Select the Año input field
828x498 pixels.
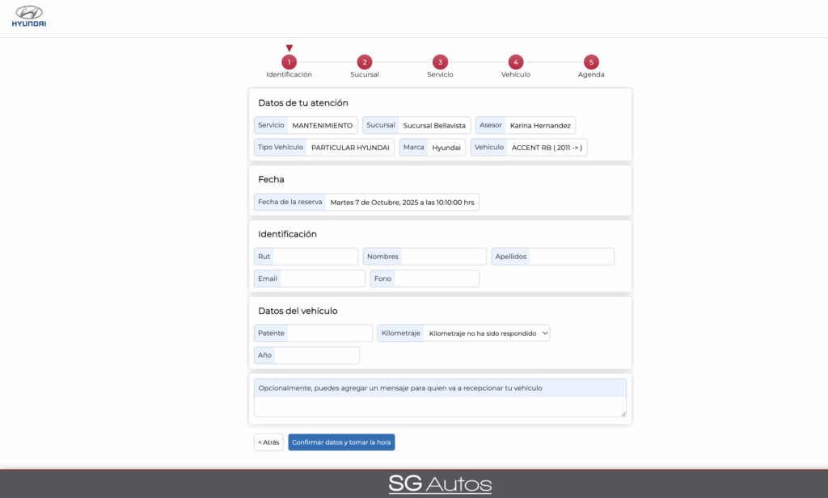coord(316,355)
